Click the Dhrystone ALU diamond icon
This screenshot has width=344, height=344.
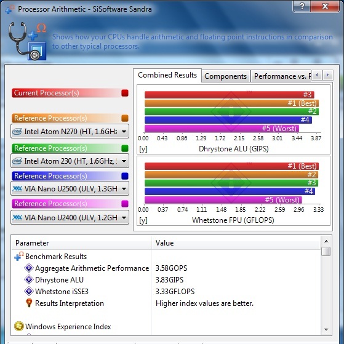pyautogui.click(x=28, y=280)
